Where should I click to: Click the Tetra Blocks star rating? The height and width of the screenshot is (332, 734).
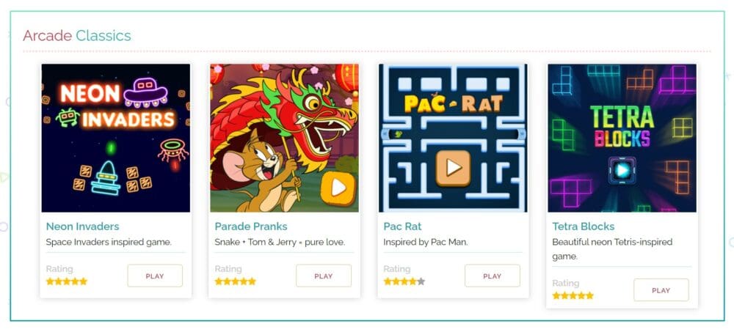pyautogui.click(x=573, y=295)
